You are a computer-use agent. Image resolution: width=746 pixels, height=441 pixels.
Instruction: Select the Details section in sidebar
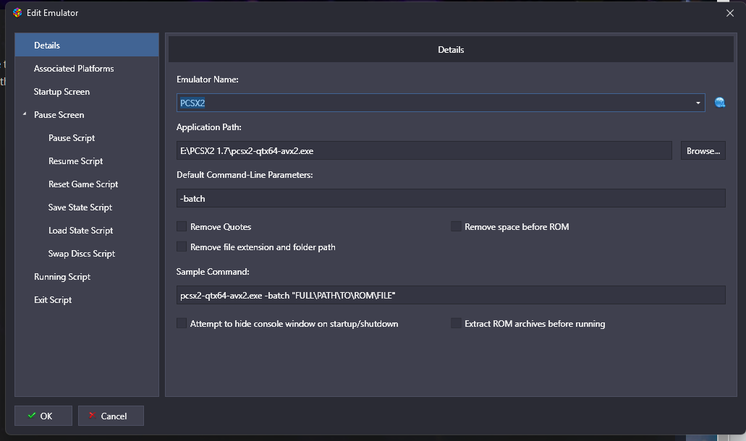pos(87,45)
